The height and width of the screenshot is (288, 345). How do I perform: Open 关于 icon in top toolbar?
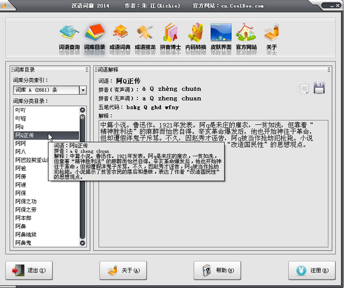tap(271, 37)
